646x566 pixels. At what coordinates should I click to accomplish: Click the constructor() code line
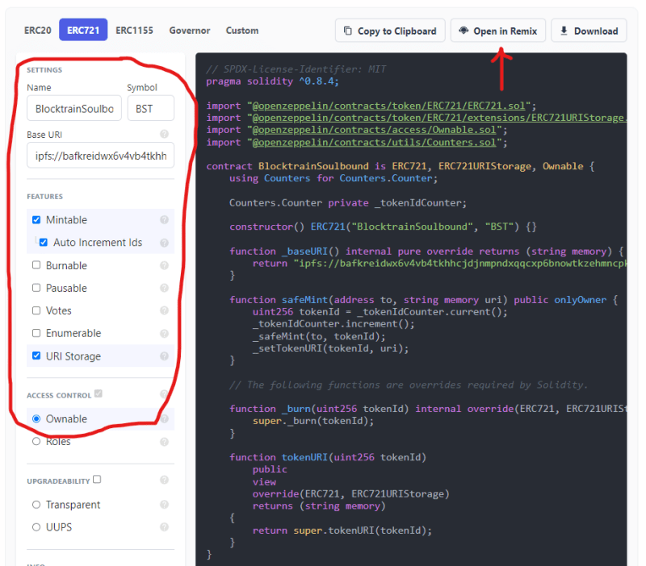[x=383, y=227]
